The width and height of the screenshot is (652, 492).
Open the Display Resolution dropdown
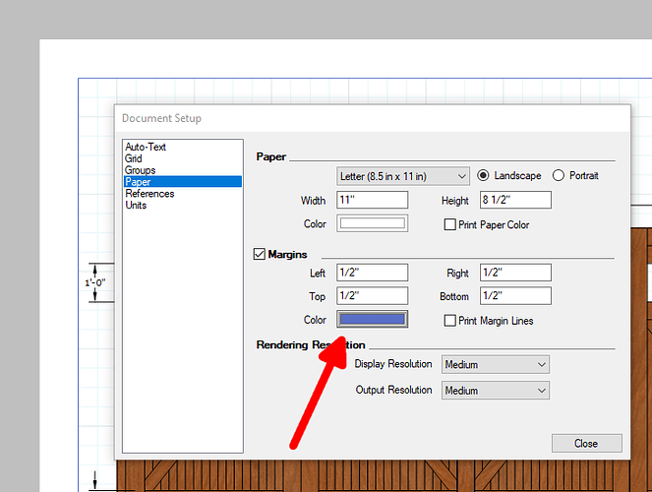click(496, 364)
